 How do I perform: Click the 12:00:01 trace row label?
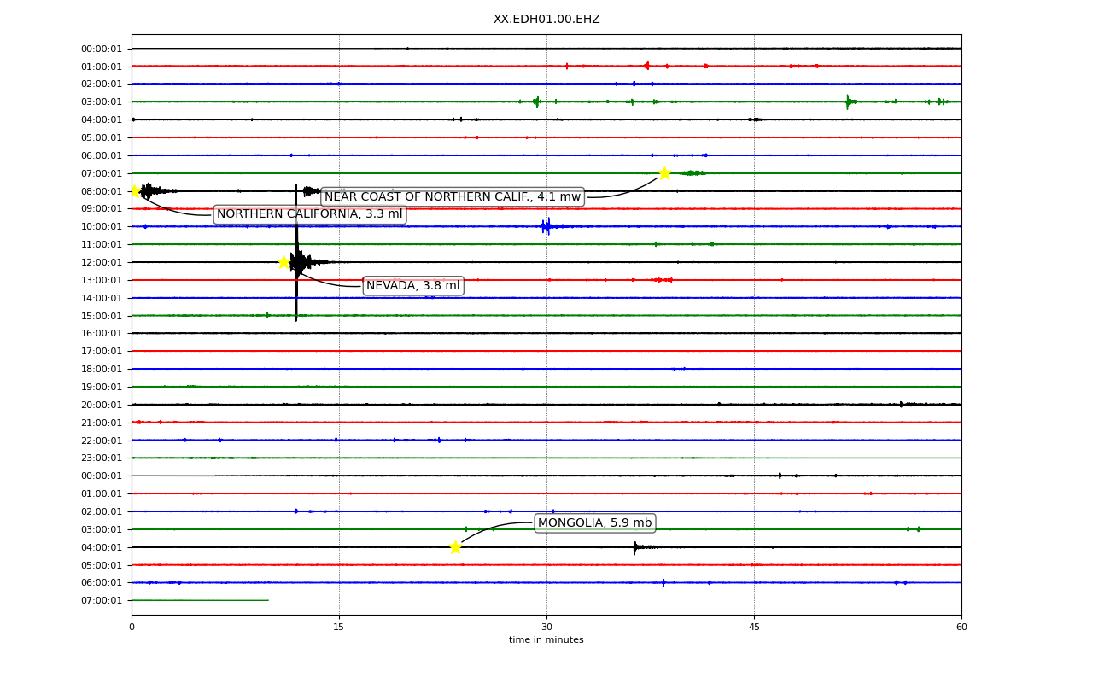[x=102, y=262]
